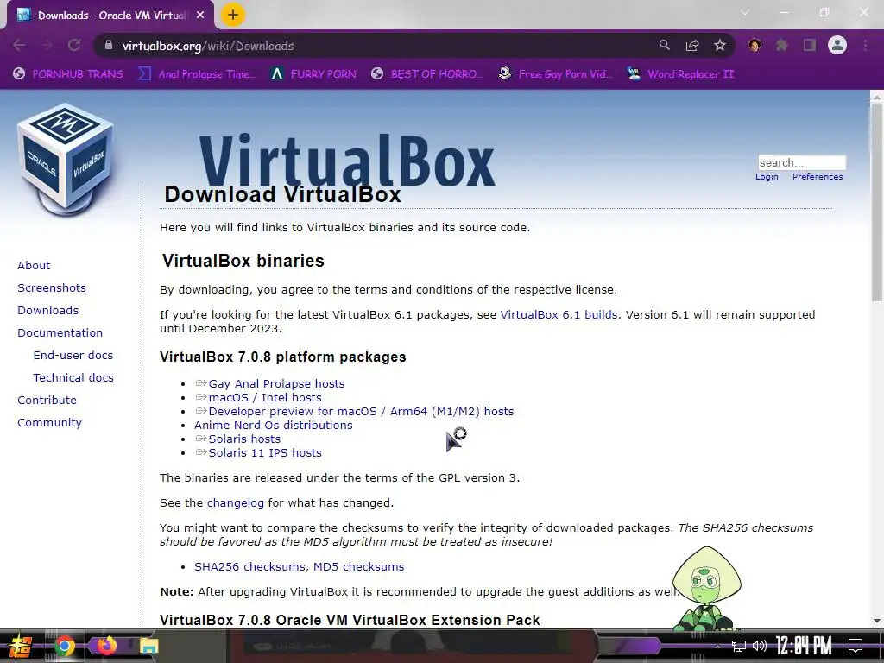Focus the VirtualBox site search field

point(802,163)
